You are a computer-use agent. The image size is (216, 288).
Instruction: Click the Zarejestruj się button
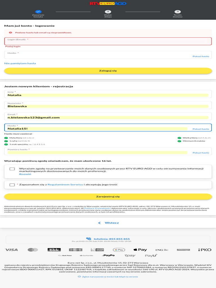[108, 197]
